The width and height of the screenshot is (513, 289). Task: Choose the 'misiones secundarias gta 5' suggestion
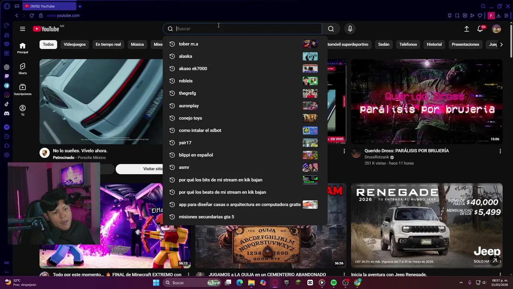click(245, 217)
